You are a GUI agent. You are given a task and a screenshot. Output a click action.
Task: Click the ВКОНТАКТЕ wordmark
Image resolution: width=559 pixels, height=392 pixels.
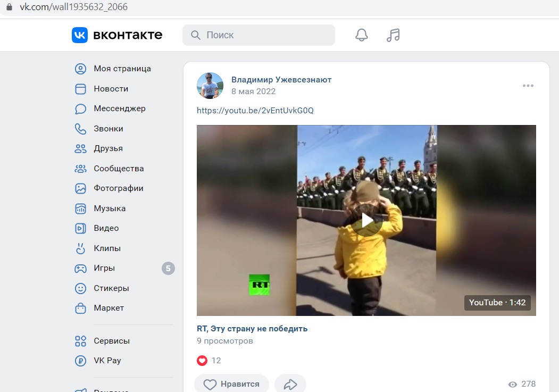point(128,35)
